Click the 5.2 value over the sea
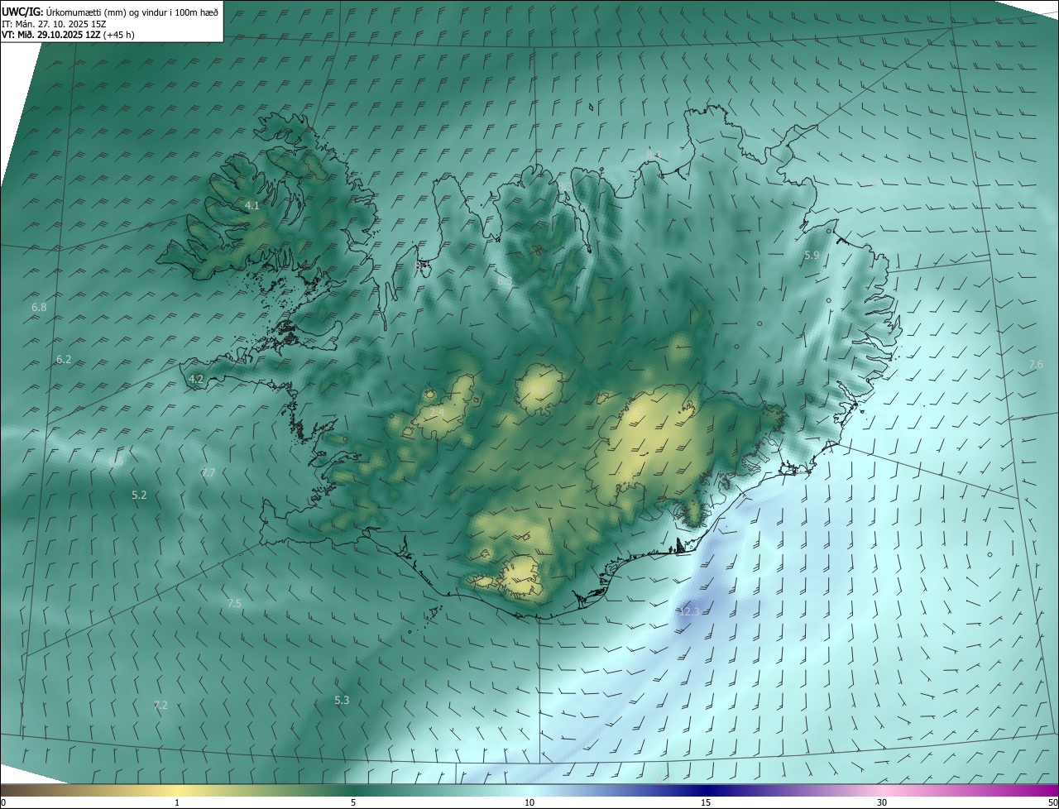The height and width of the screenshot is (809, 1059). 139,495
